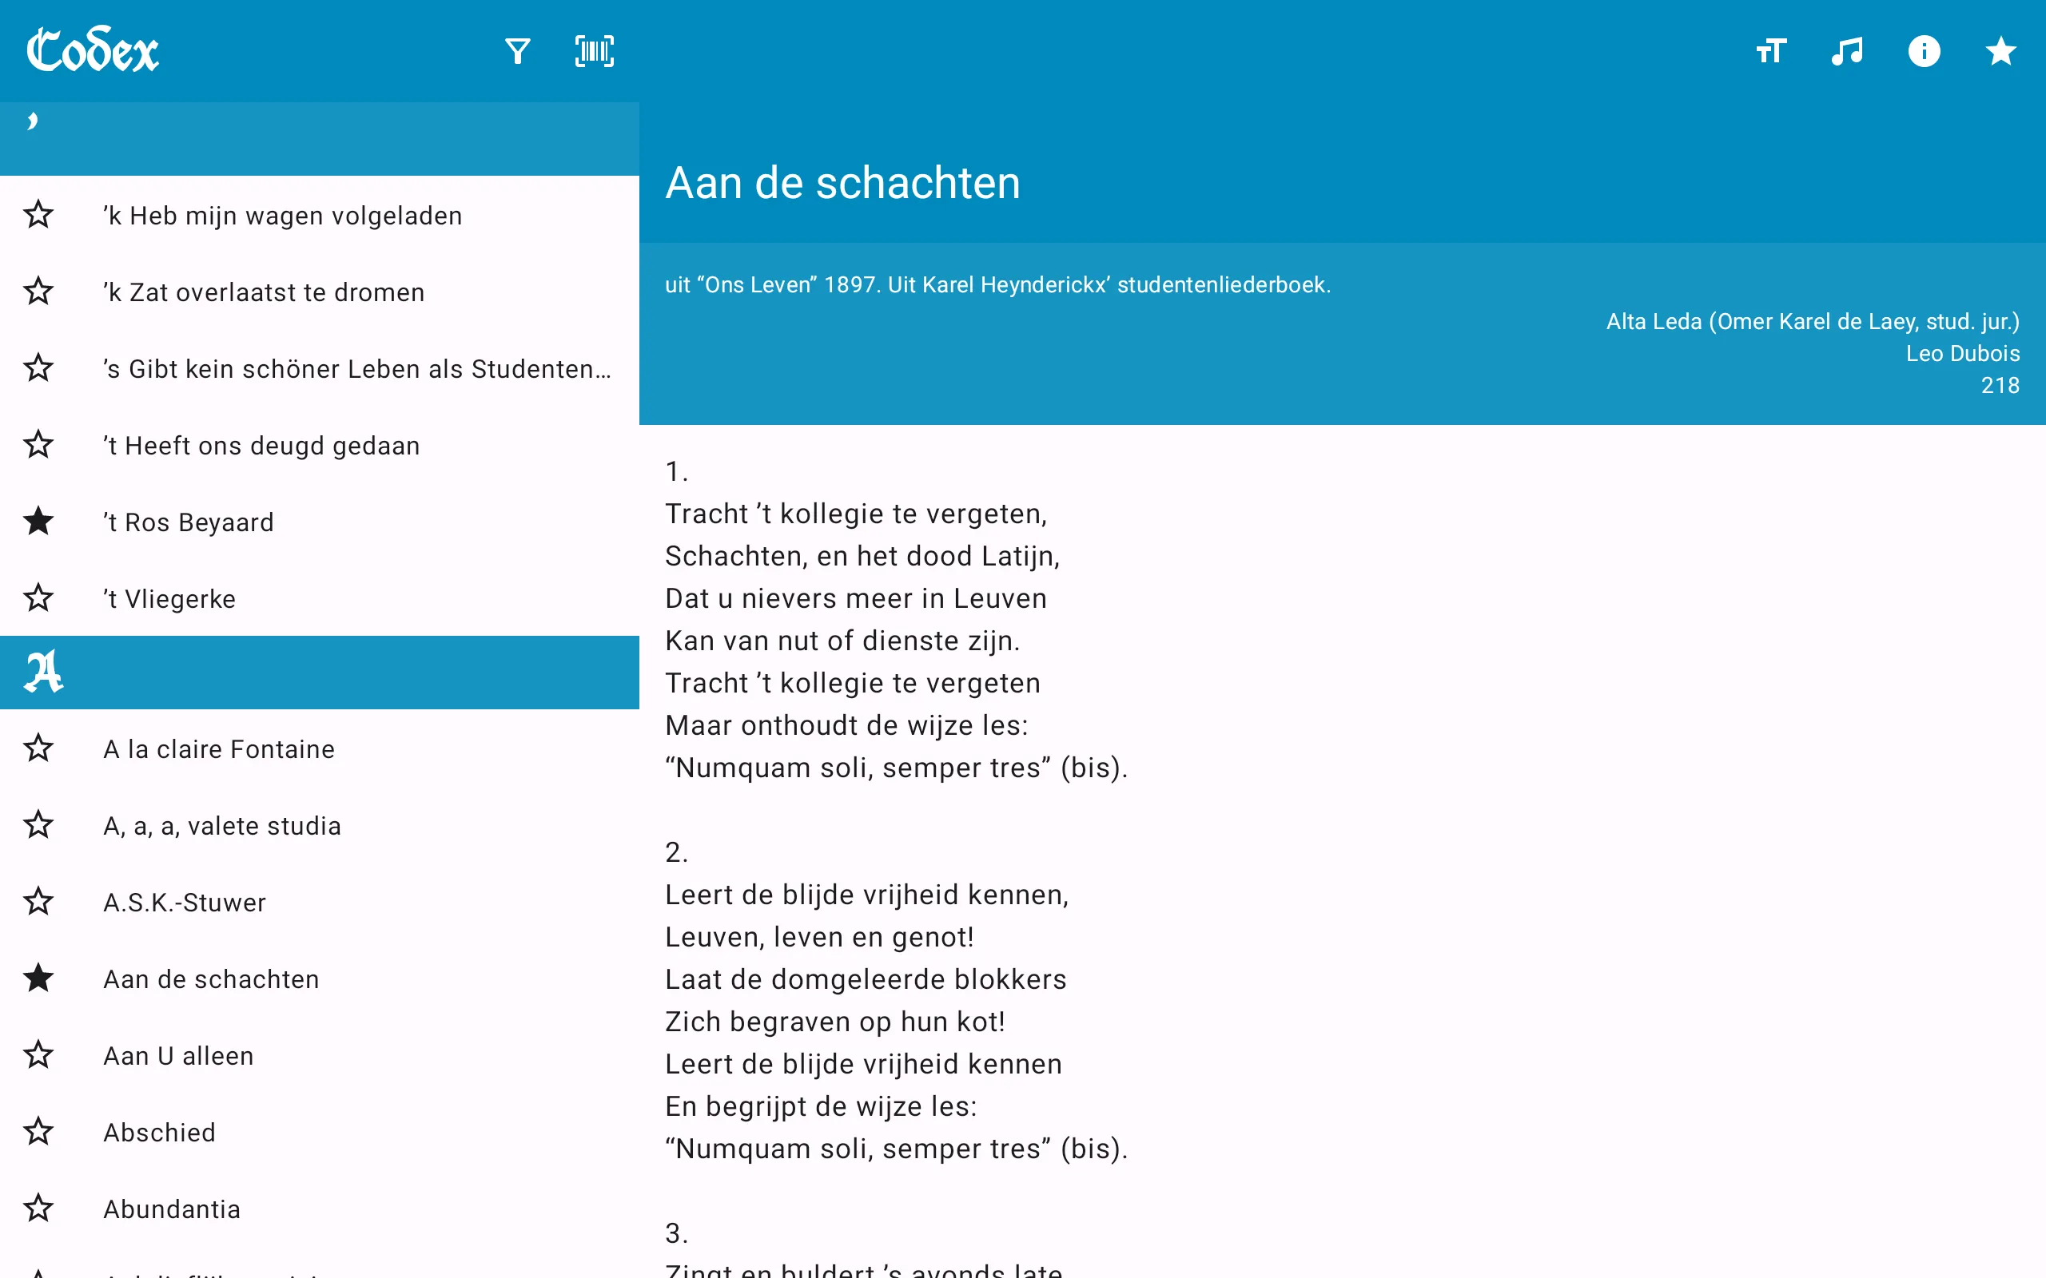Viewport: 2046px width, 1278px height.
Task: Click the source note uit "Ons Leven" 1897
Action: [997, 285]
